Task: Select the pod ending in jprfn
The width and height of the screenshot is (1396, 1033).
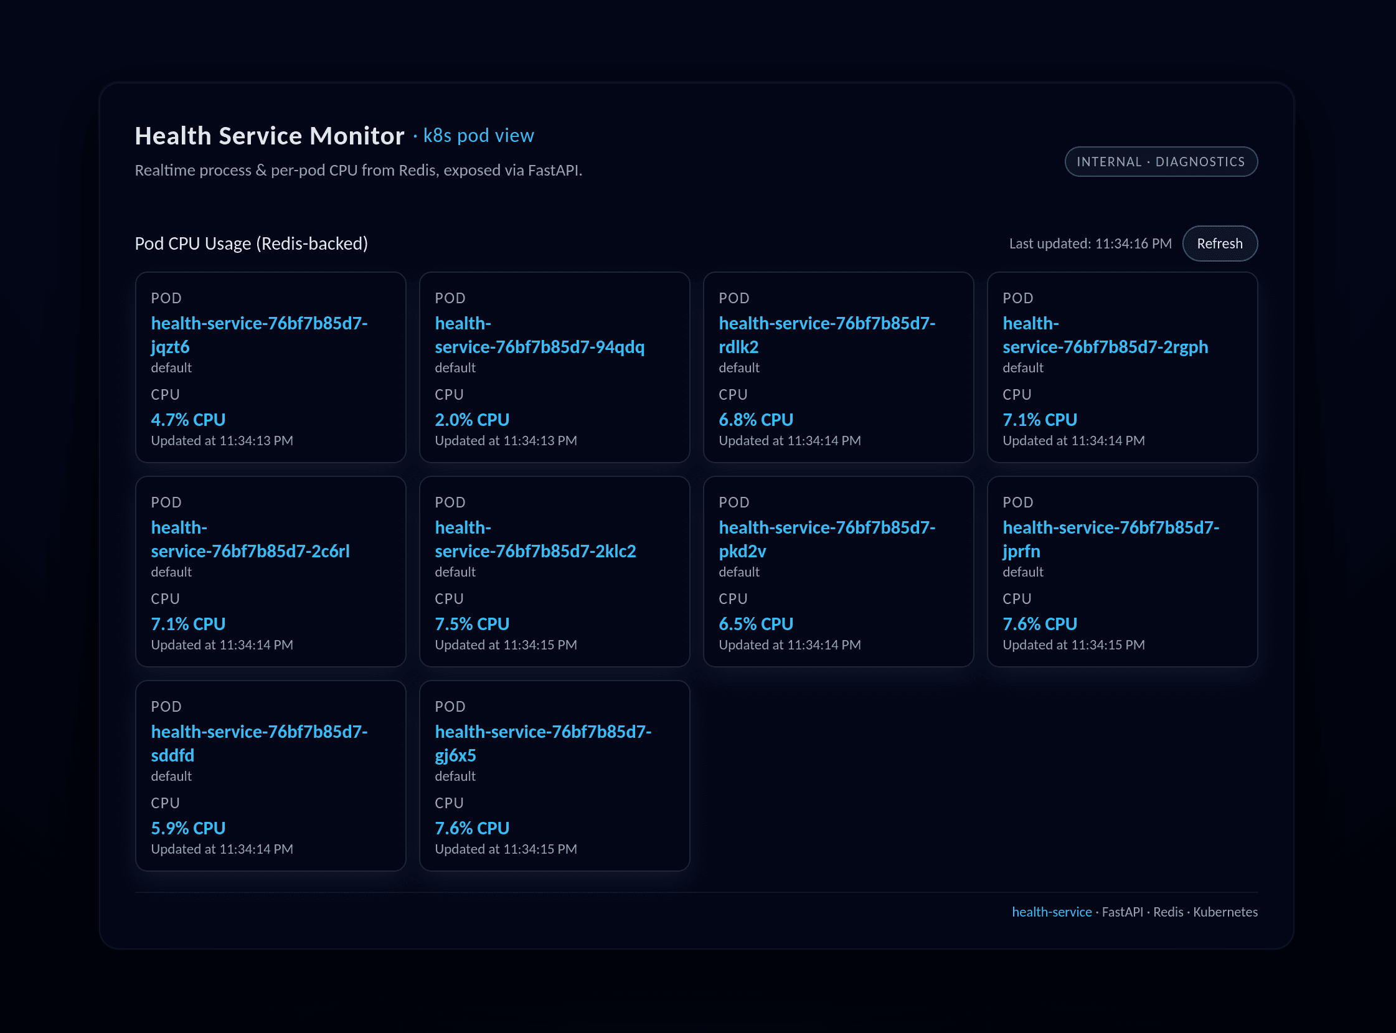Action: (1110, 539)
